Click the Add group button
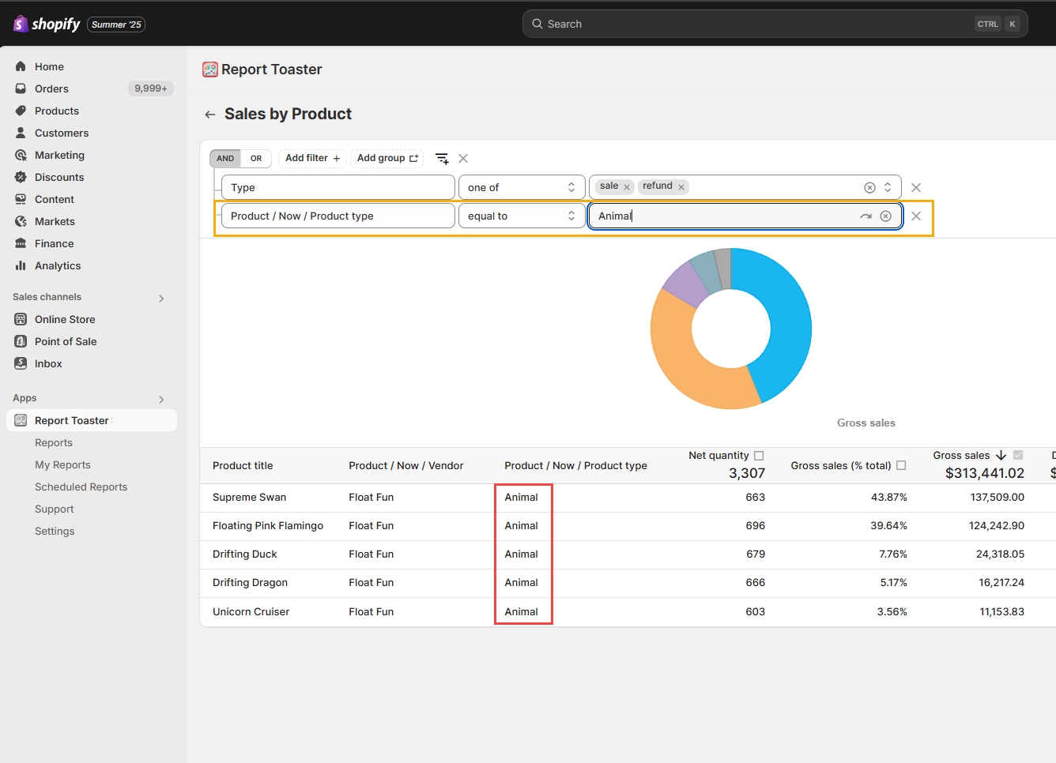 coord(387,159)
